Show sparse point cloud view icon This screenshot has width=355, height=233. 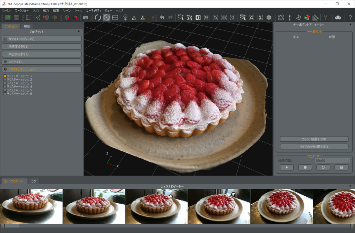pos(37,17)
